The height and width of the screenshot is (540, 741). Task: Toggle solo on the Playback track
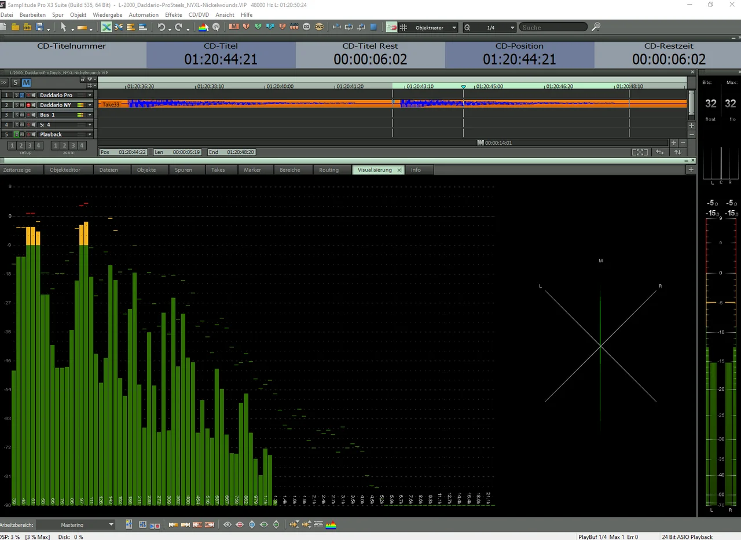point(16,134)
